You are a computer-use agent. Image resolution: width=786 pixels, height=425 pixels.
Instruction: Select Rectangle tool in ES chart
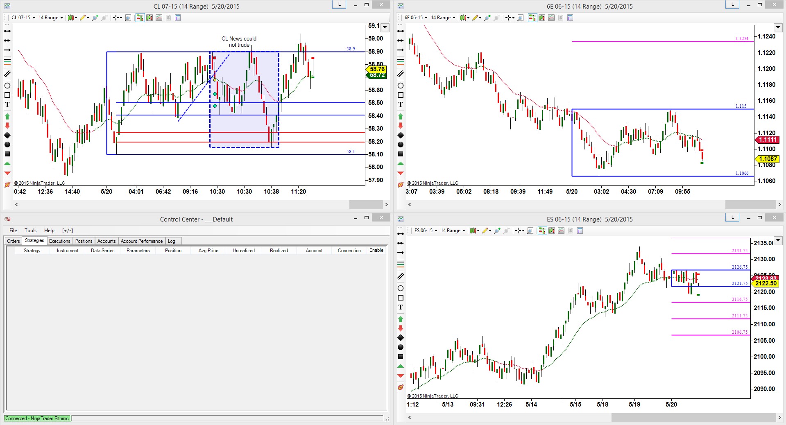(401, 298)
